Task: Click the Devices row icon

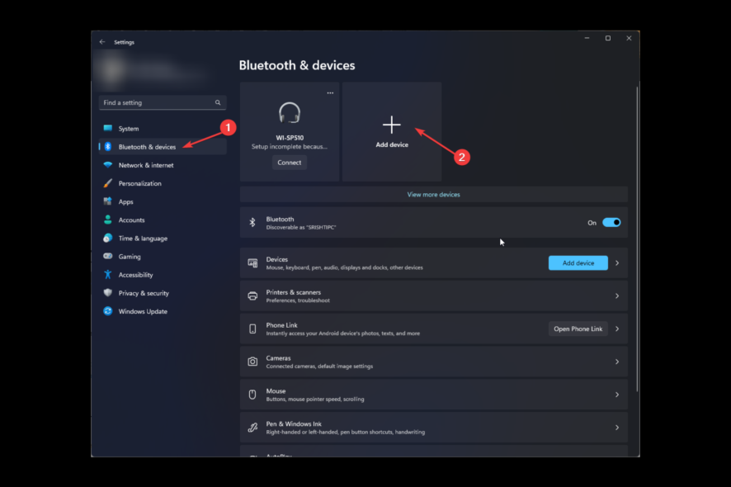Action: 252,263
